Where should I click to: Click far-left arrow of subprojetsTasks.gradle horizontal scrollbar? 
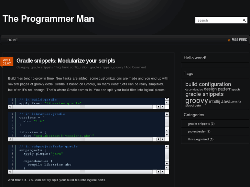10,172
